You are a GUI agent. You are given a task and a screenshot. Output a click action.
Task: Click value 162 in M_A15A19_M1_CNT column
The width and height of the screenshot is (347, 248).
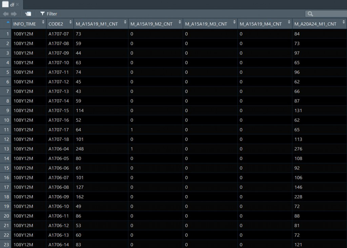click(x=80, y=197)
